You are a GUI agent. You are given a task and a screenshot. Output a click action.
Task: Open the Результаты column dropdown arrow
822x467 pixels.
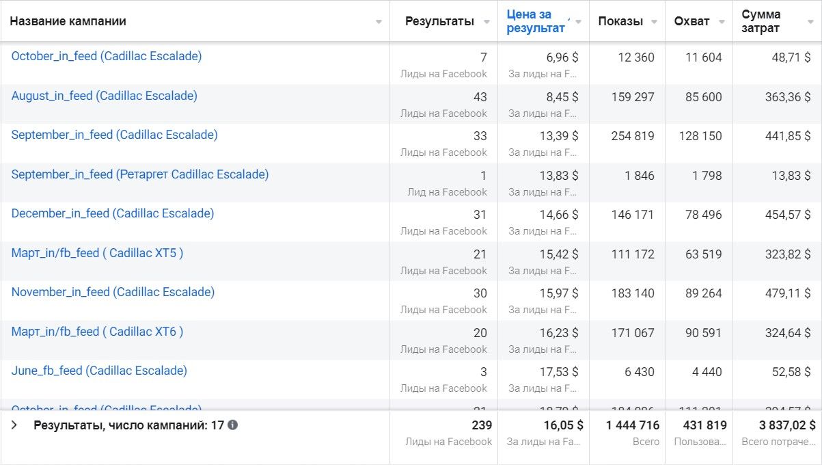click(x=487, y=22)
